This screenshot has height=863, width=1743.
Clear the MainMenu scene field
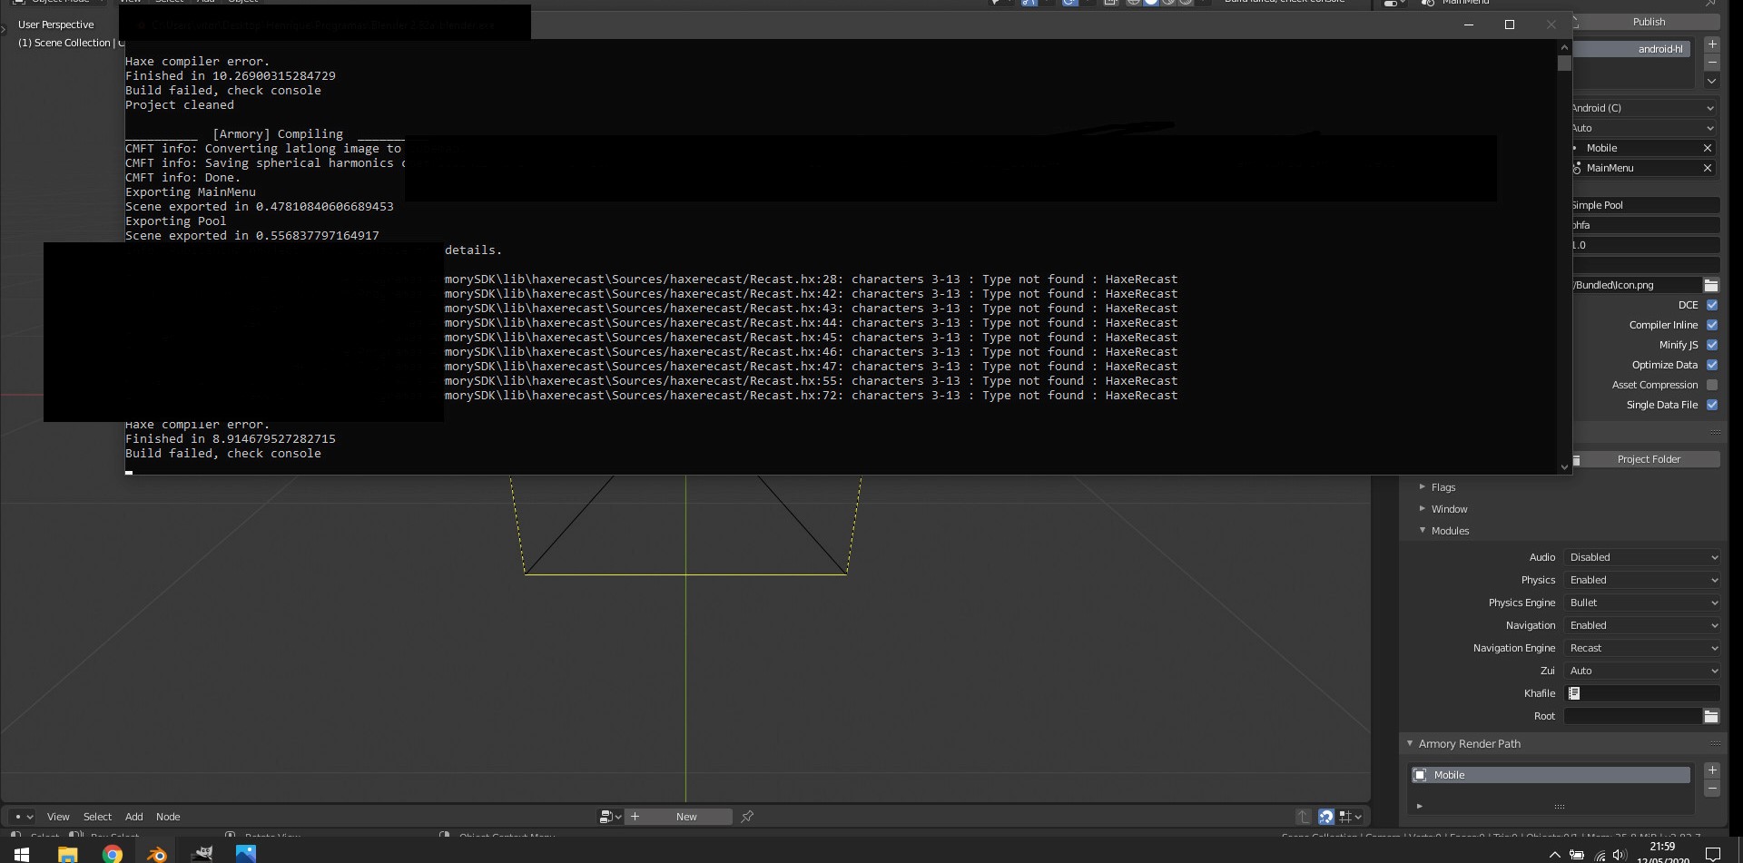coord(1708,168)
